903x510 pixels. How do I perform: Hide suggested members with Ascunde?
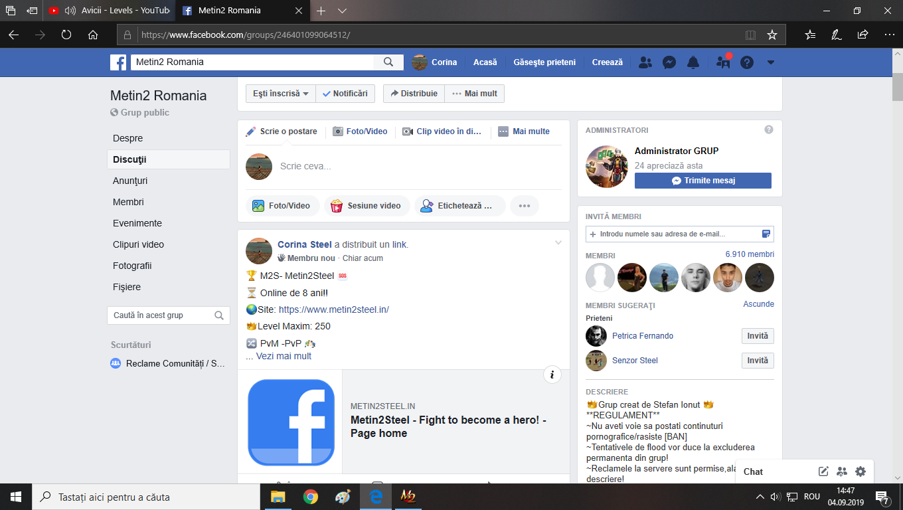[759, 304]
